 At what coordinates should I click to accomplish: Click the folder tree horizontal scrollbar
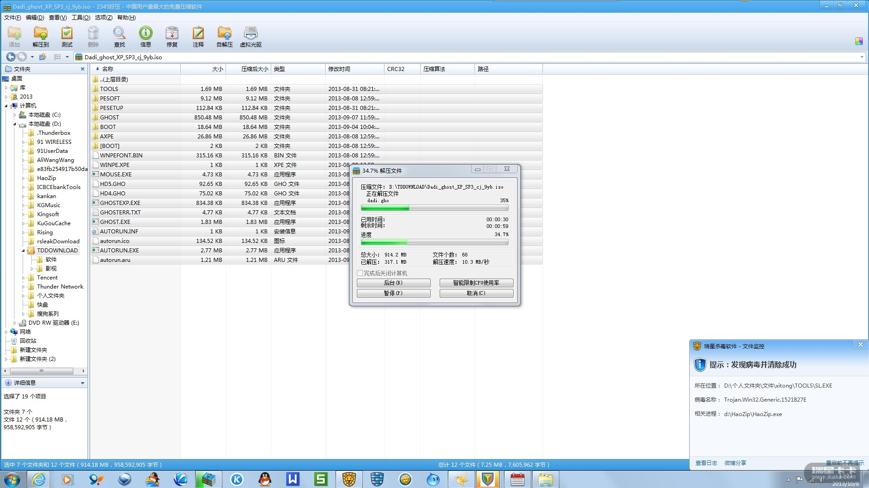click(42, 371)
